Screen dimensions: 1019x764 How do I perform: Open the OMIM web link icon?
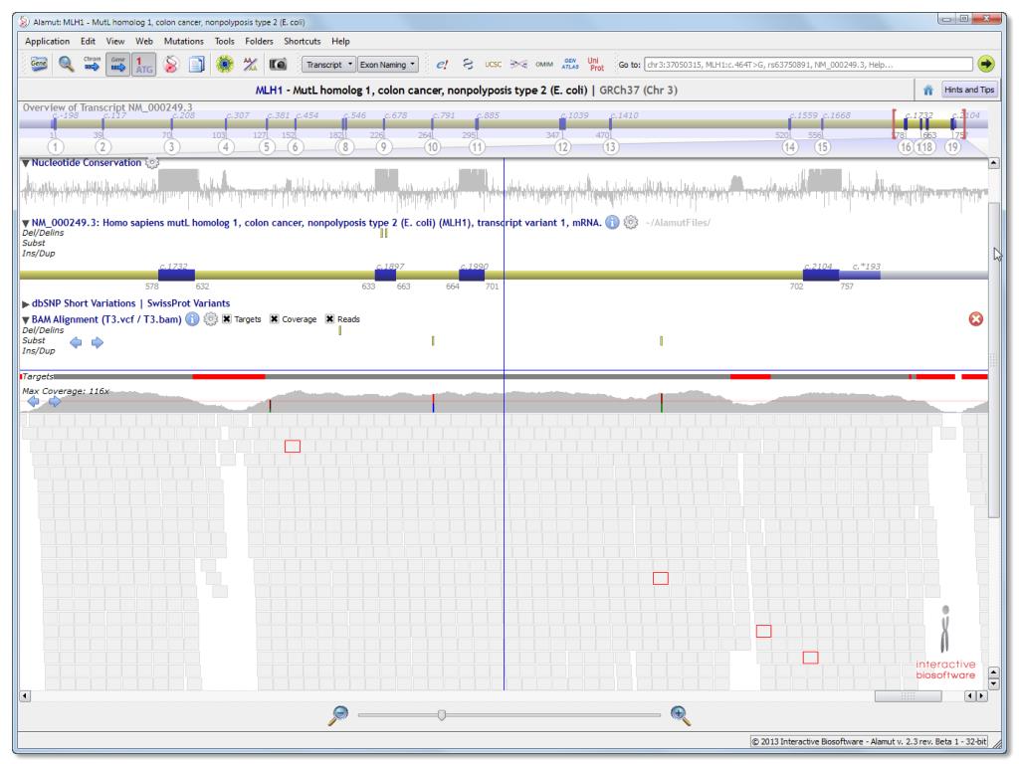544,65
